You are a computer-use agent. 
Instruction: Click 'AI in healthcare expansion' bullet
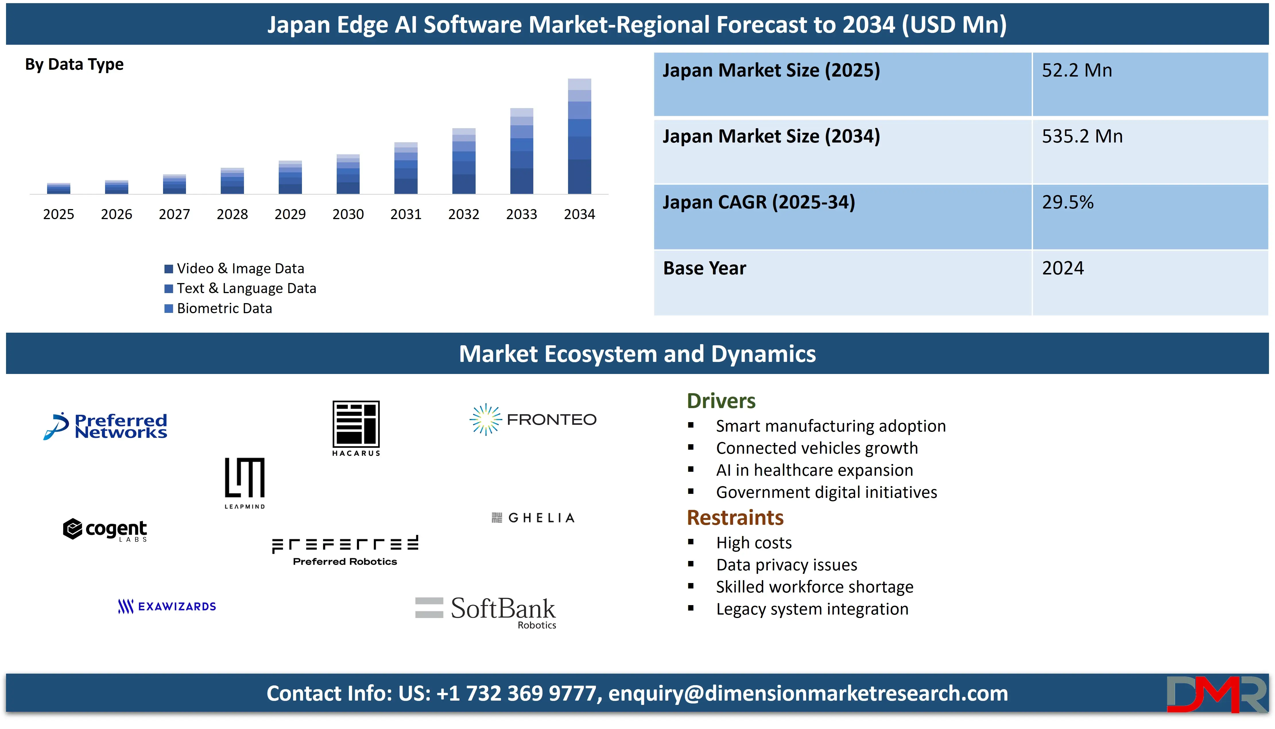pos(815,470)
